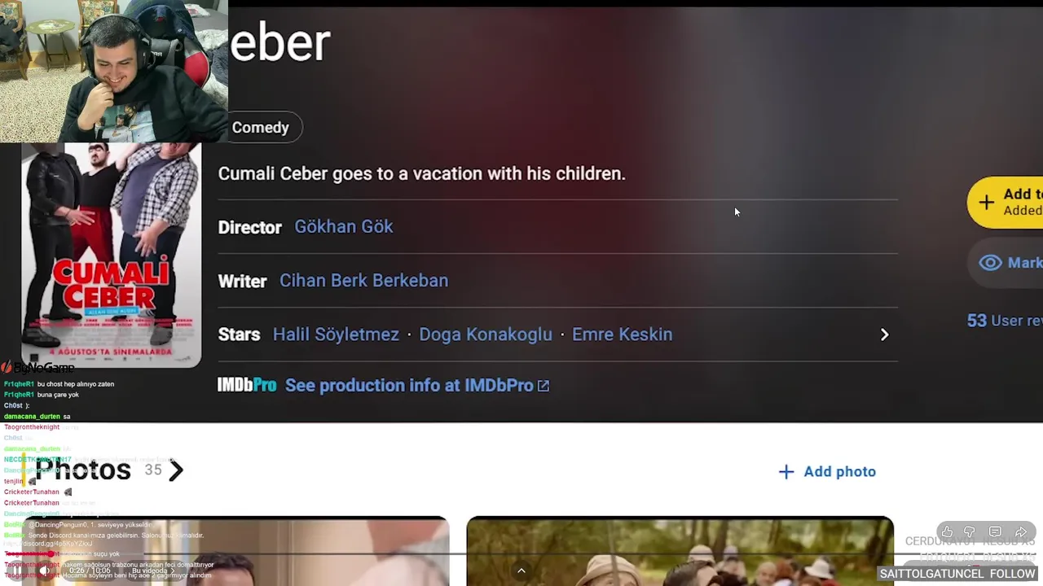Screen dimensions: 1043x586
Task: Open Halil Söyletmez's profile link
Action: [x=336, y=335]
